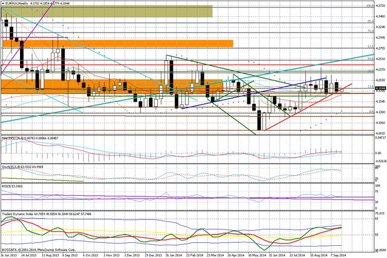Screen dimensions: 387x258
Task: Click the 4.3720 price axis label
Action: pyautogui.click(x=380, y=5)
